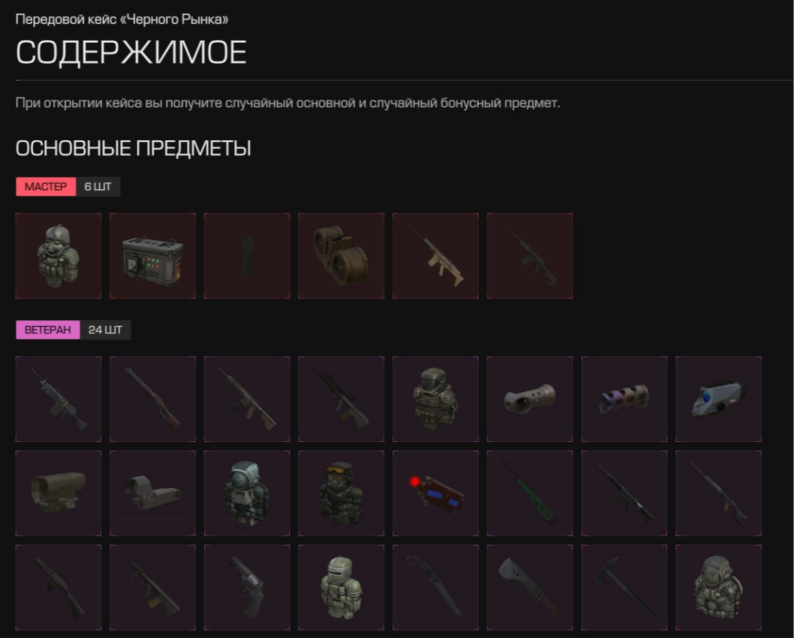
Task: Click the МАСТЕР rarity tag
Action: point(46,186)
